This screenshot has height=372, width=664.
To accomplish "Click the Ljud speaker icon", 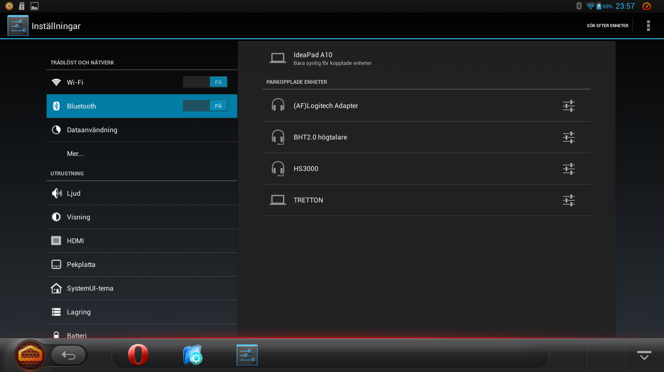I will [56, 193].
